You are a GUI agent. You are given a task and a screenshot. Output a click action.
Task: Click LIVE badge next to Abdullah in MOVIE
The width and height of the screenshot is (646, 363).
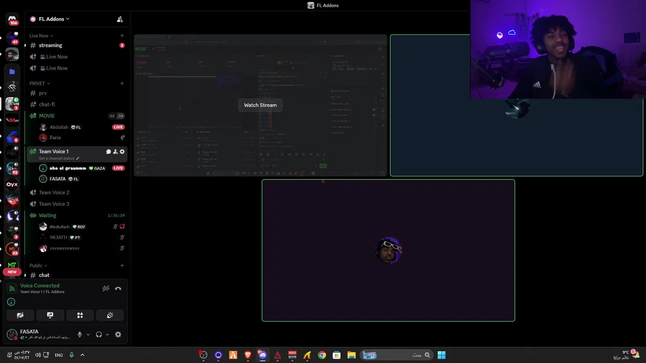119,127
